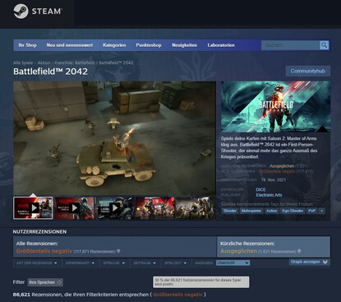Screen dimensions: 341x302
Task: Click the Steam logo
Action: [x=38, y=12]
